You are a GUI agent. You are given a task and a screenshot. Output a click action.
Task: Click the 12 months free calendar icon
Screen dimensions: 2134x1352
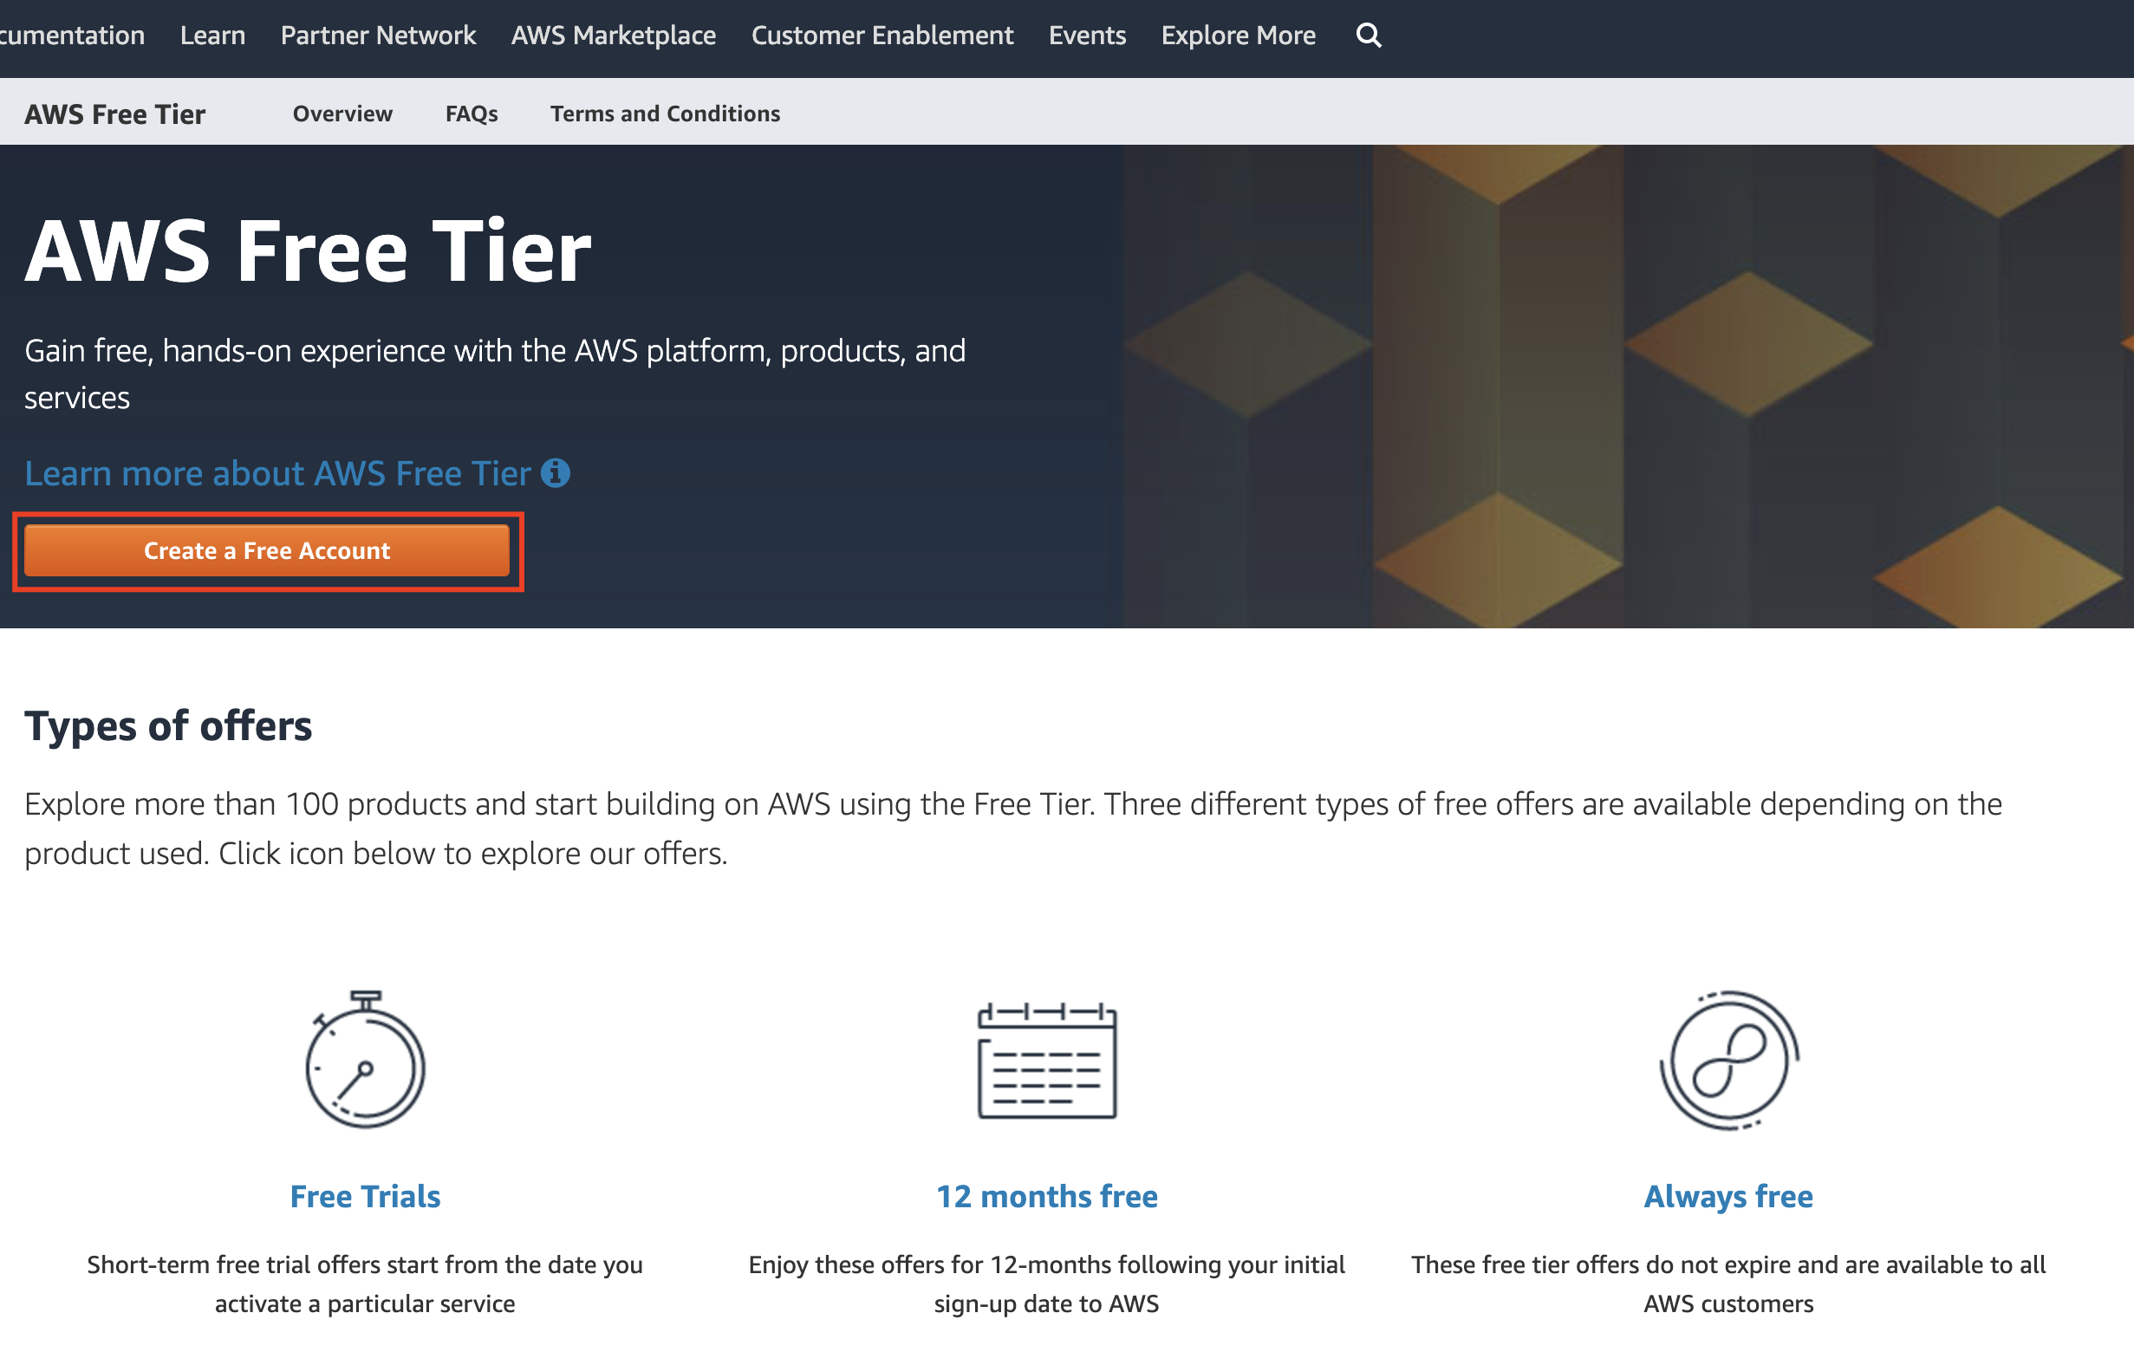tap(1046, 1060)
